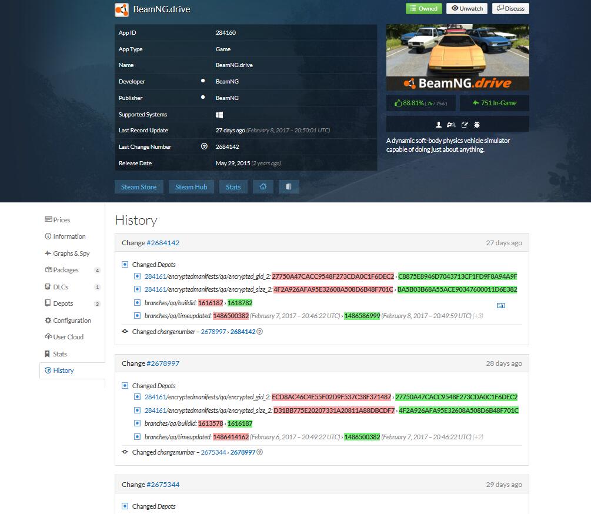Open the Configuration sidebar tab
Viewport: 591px width, 514px height.
[72, 321]
